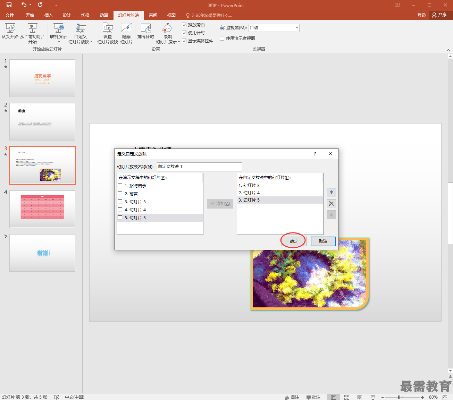This screenshot has width=453, height=400.
Task: Click the 80% zoom level
Action: pos(433,397)
